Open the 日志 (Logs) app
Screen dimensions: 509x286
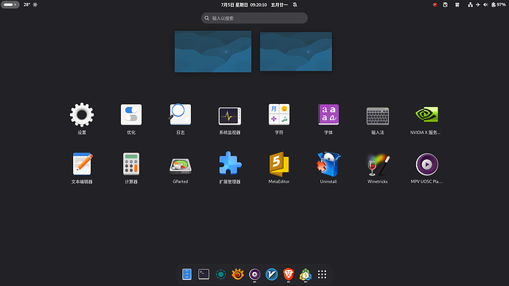coord(181,115)
